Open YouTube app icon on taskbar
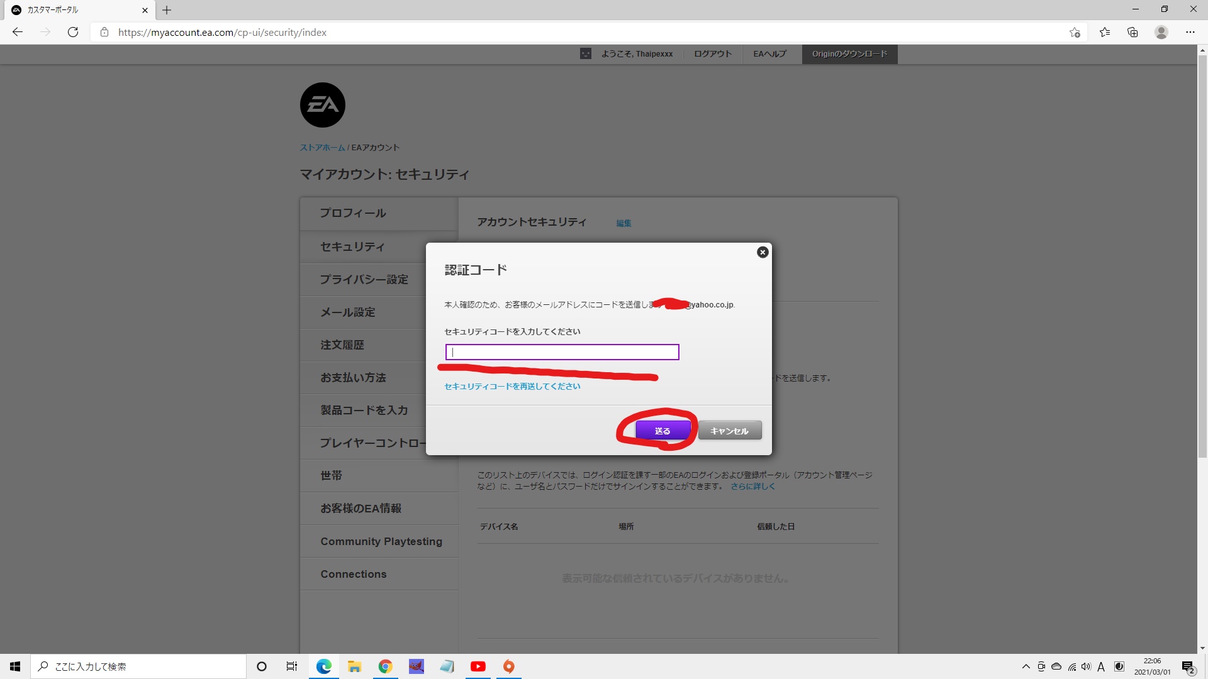This screenshot has height=679, width=1208. 478,666
